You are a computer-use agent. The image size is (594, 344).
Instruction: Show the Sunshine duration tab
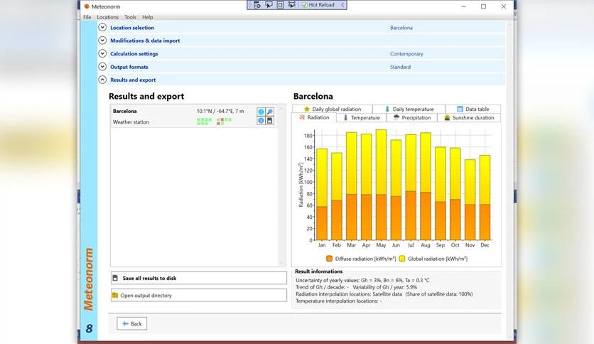469,118
